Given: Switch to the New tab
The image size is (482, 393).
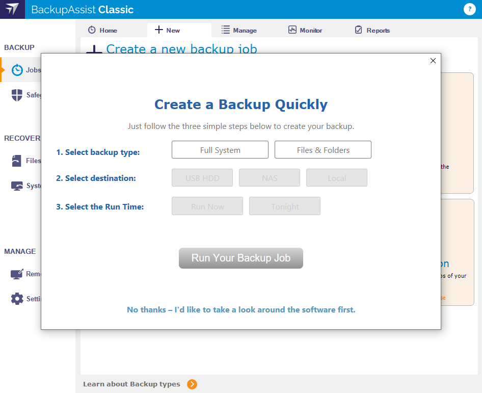Looking at the screenshot, I should tap(179, 30).
